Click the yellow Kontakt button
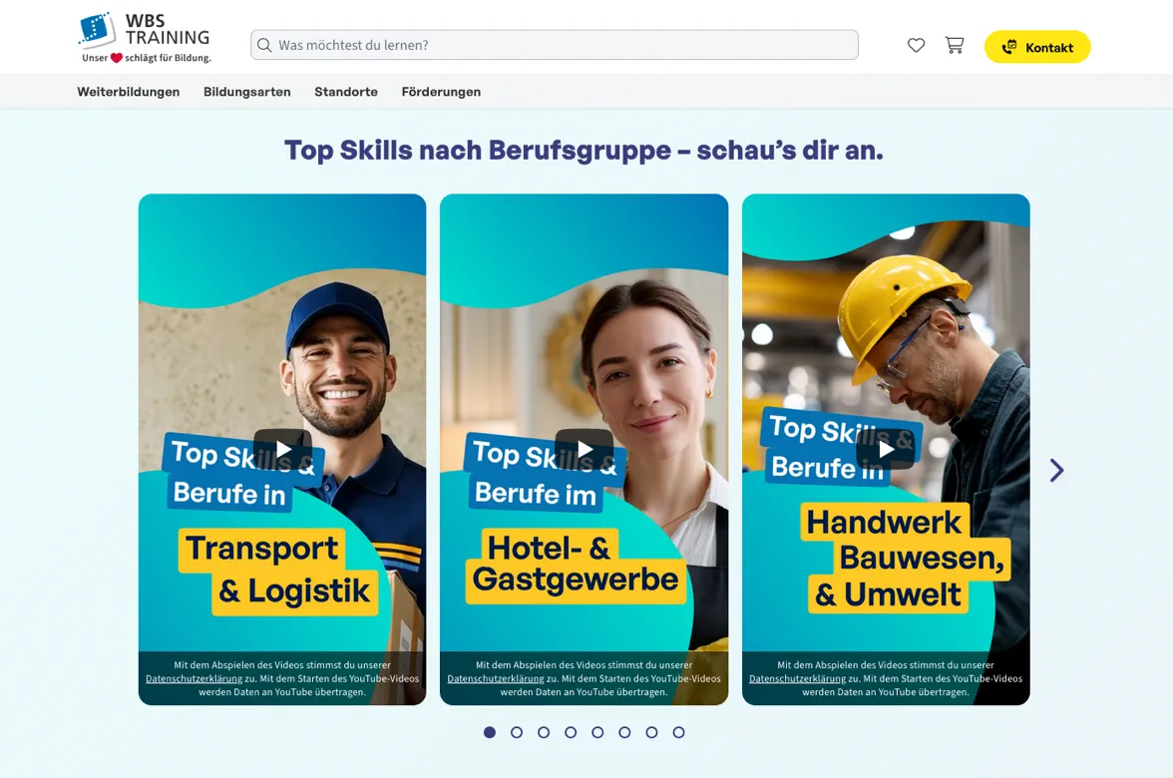The width and height of the screenshot is (1173, 778). [1037, 46]
